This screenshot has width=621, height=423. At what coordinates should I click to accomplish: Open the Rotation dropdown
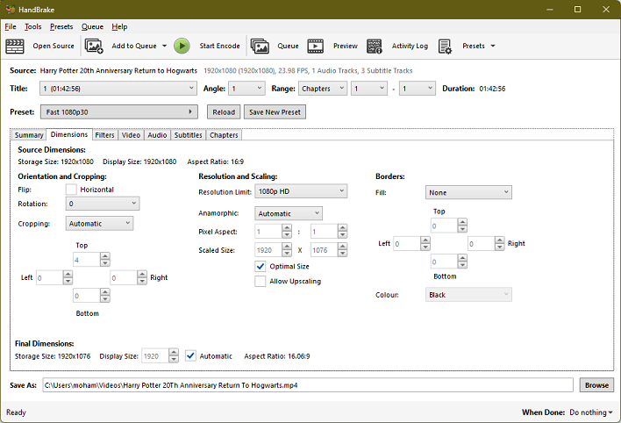point(103,204)
